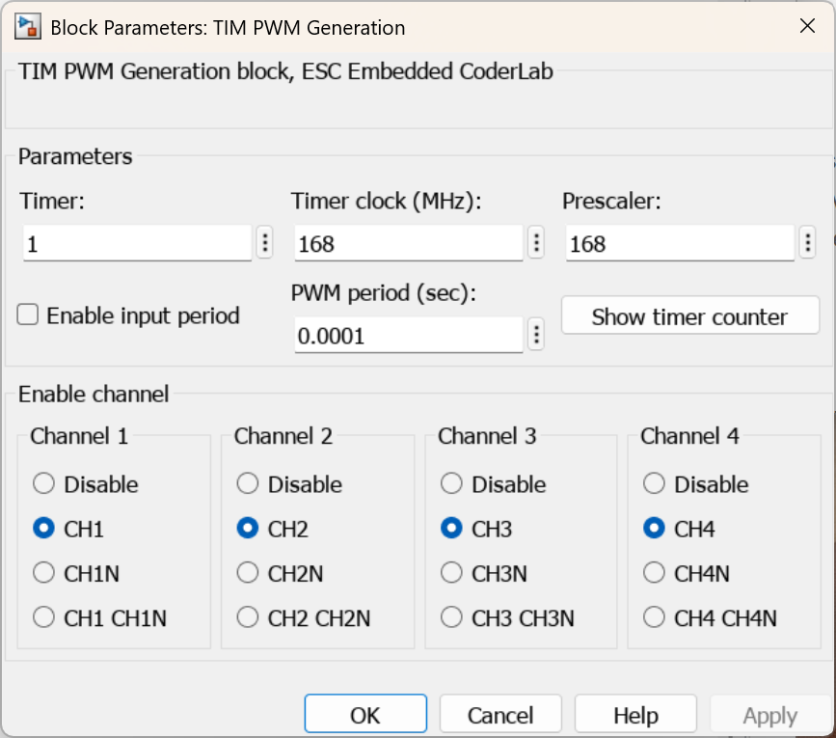This screenshot has width=836, height=738.
Task: Click into the Timer input field
Action: pos(138,243)
